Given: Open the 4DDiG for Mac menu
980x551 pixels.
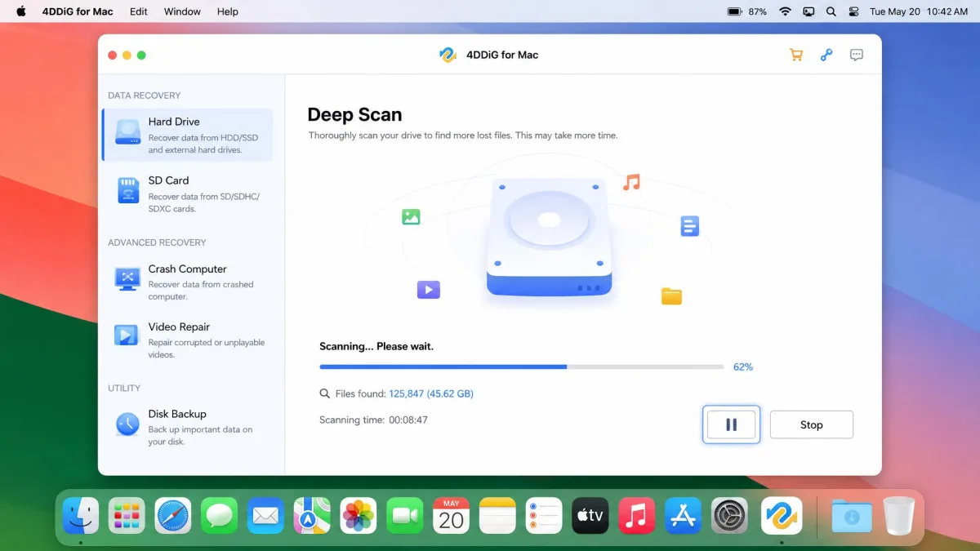Looking at the screenshot, I should [x=78, y=11].
